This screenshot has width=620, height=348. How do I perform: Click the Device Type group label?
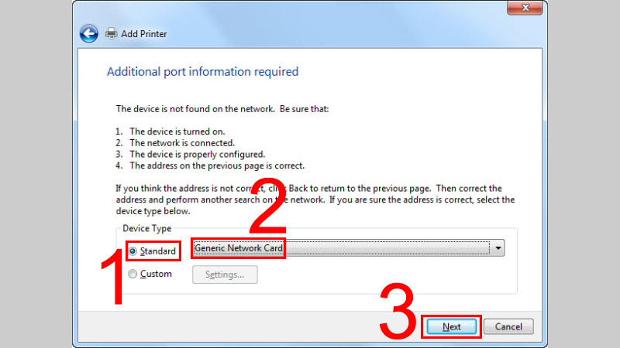tap(147, 229)
